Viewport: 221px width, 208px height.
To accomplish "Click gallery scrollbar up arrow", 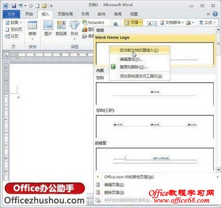I will tap(218, 30).
